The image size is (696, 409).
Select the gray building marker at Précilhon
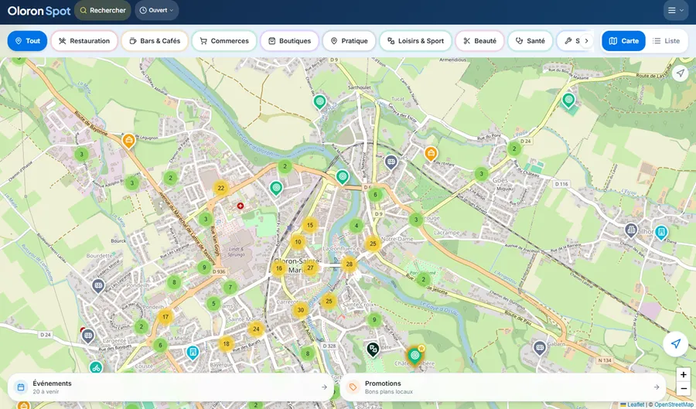point(631,230)
